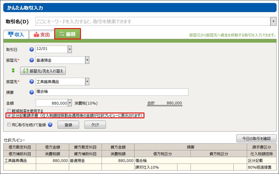The image size is (279, 174).
Task: Click help icon next to 取引日
Action: (32, 49)
